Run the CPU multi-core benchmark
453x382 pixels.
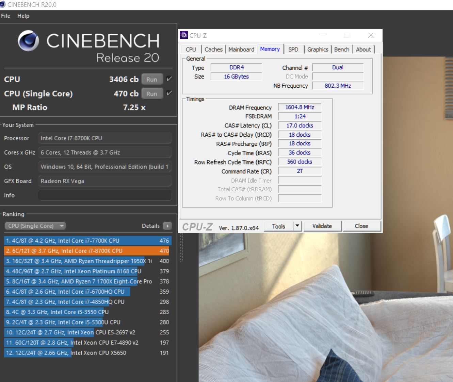(x=152, y=80)
